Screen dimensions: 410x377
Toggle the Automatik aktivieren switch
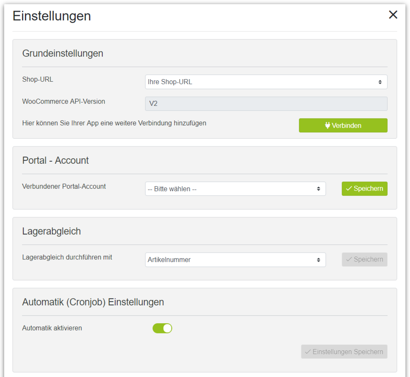(x=162, y=328)
